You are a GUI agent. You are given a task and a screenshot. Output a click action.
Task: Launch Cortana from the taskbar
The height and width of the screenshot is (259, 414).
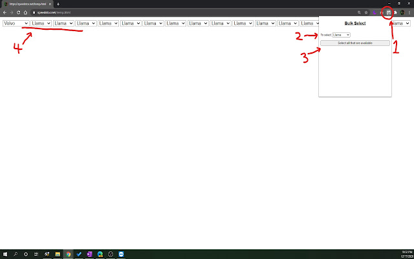pyautogui.click(x=26, y=254)
